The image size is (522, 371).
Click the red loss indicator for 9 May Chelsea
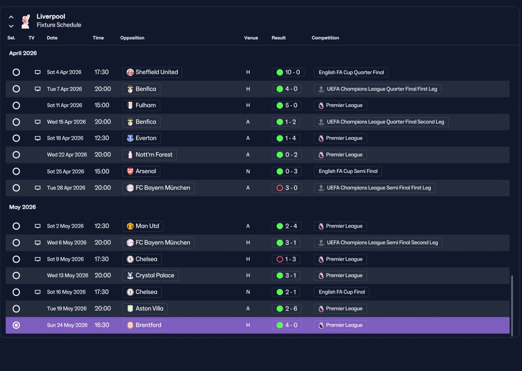(280, 259)
